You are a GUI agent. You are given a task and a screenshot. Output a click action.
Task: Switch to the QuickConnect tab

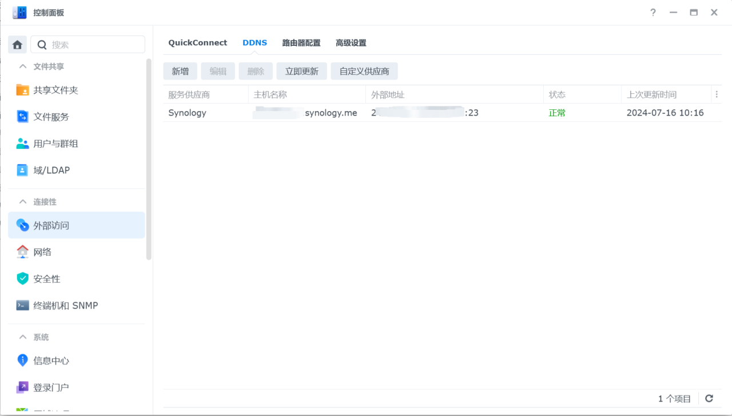pyautogui.click(x=197, y=43)
